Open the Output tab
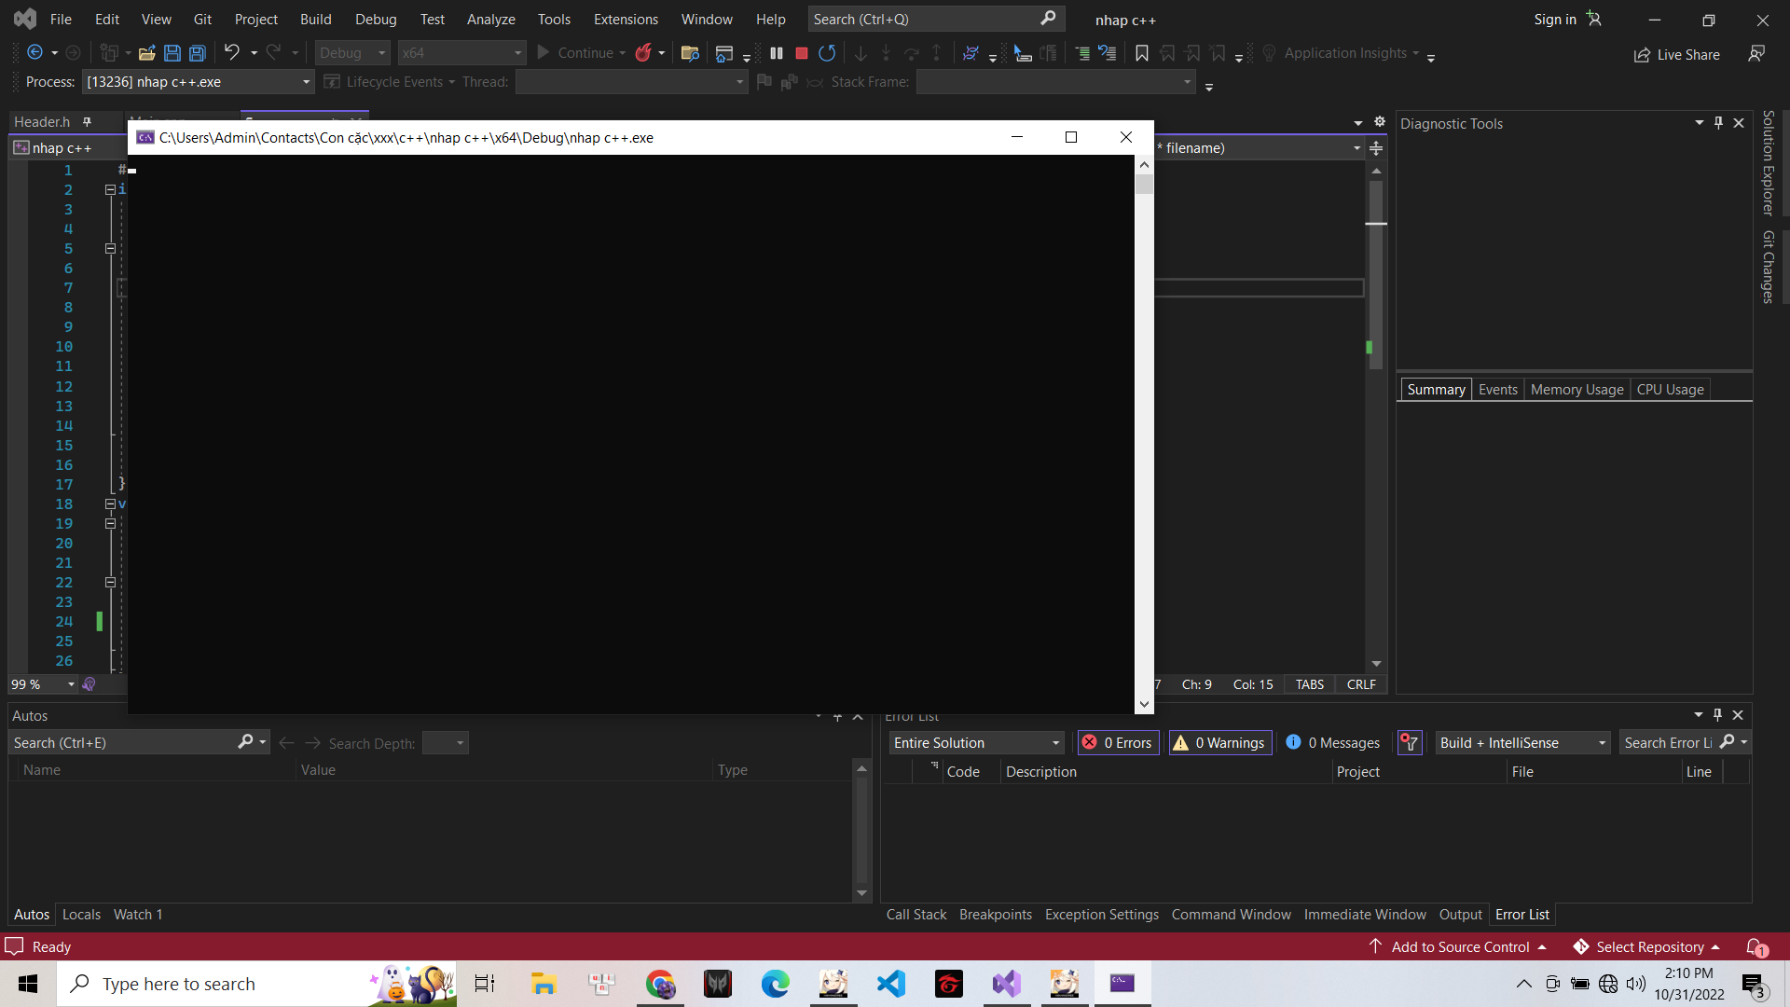 pos(1460,915)
